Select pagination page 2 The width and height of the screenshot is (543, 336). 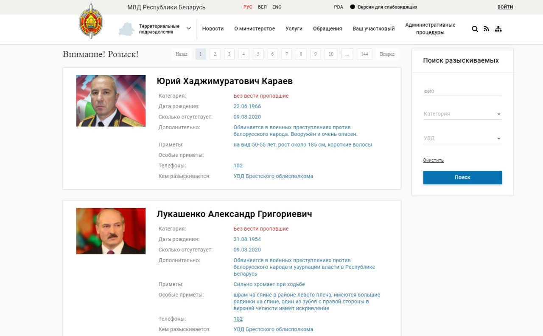pos(215,54)
